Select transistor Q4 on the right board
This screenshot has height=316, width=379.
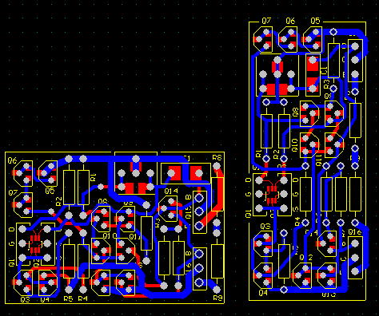pyautogui.click(x=263, y=275)
